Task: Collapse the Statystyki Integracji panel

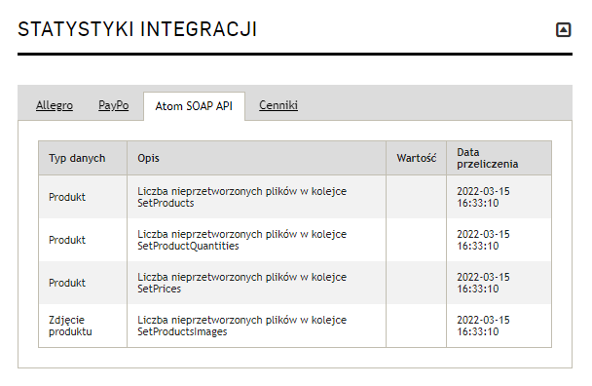Action: tap(563, 30)
